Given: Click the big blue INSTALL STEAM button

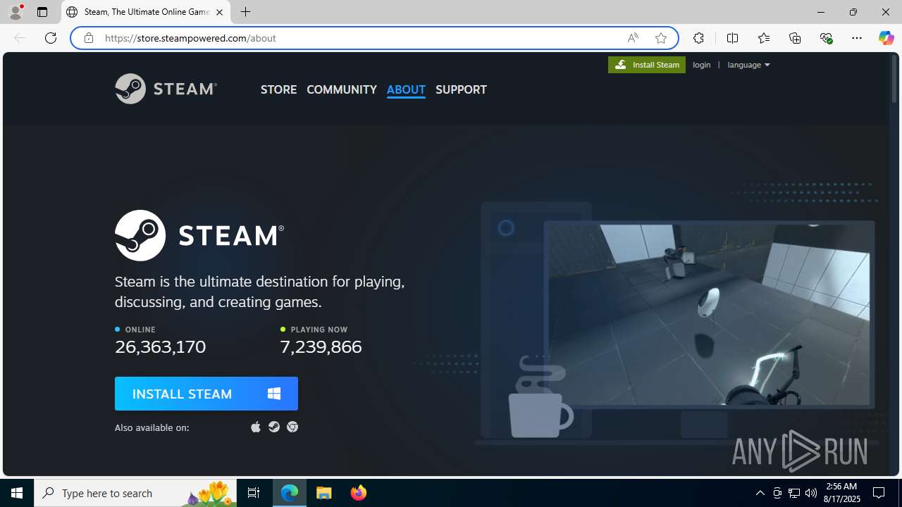Looking at the screenshot, I should point(206,394).
